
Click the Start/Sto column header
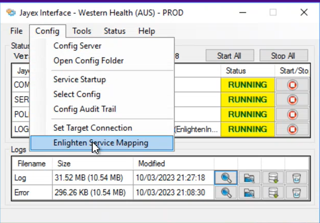click(293, 71)
